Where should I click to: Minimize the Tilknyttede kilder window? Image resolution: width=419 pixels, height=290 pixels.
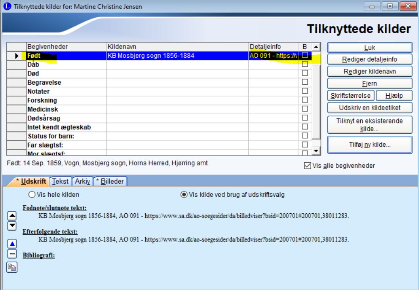[372, 6]
